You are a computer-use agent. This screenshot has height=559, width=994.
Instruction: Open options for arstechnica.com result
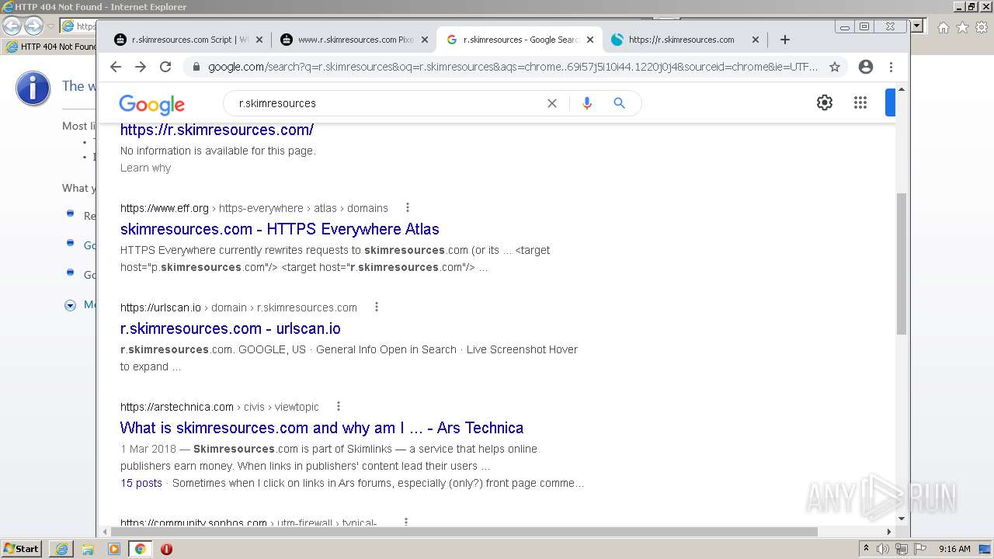pos(338,406)
